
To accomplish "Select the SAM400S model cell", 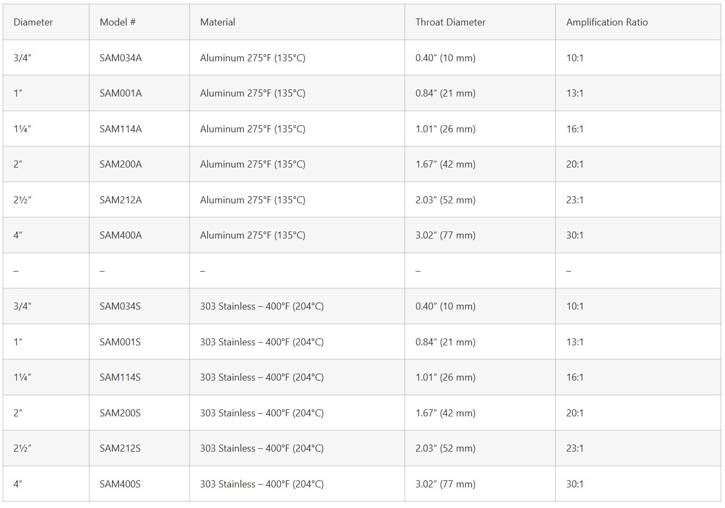I will [120, 484].
